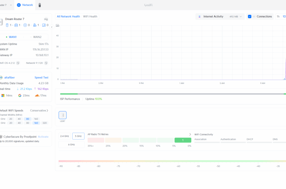The height and width of the screenshot is (189, 286).
Task: Select the 2.4 GHz band tab
Action: (65, 136)
